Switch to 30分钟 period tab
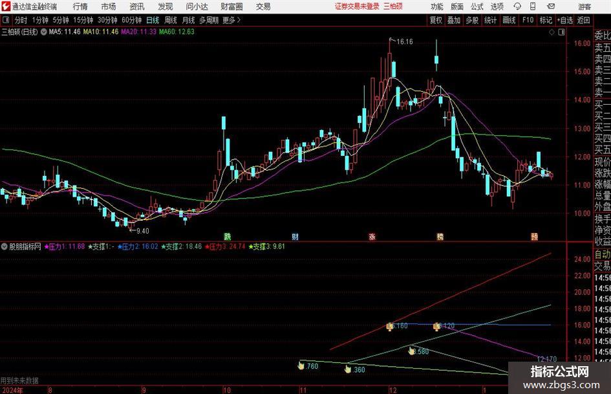 point(107,20)
